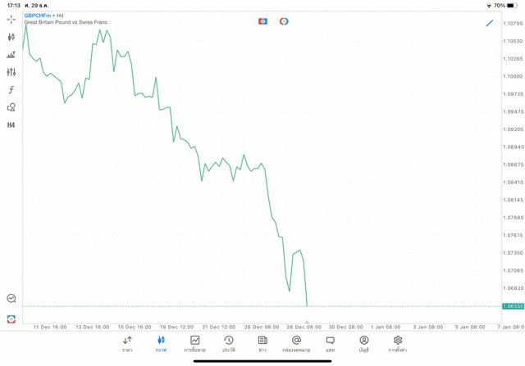This screenshot has height=366, width=525.
Task: Open the ข่าว (News) tab
Action: (x=262, y=344)
